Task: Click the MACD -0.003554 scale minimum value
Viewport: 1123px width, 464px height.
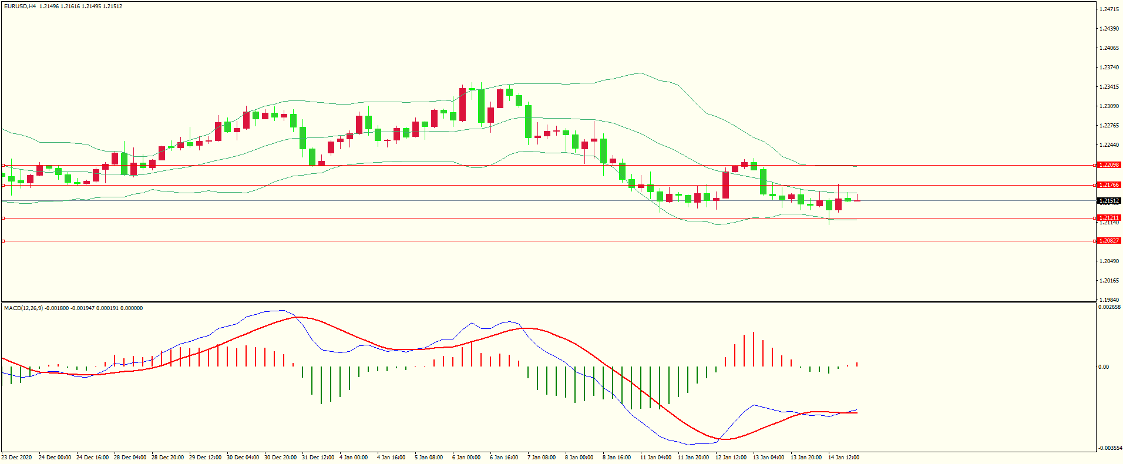Action: pos(1109,448)
